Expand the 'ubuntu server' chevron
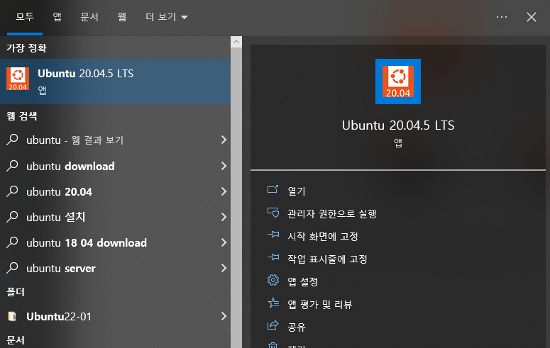 (x=224, y=268)
